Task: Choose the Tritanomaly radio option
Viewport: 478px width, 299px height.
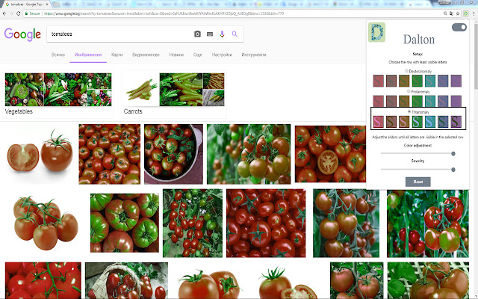Action: [409, 111]
